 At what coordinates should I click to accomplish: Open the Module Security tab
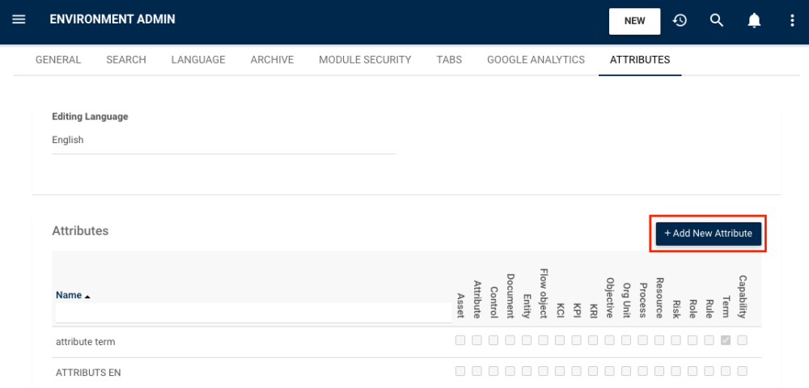[365, 60]
